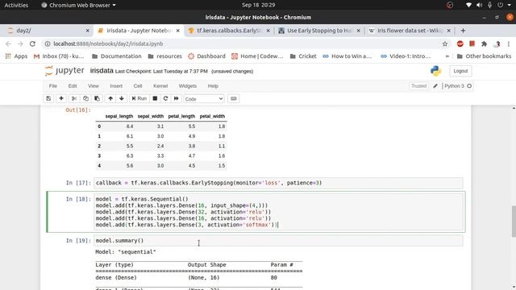
Task: Click the pencil edit mode indicator
Action: click(x=435, y=86)
